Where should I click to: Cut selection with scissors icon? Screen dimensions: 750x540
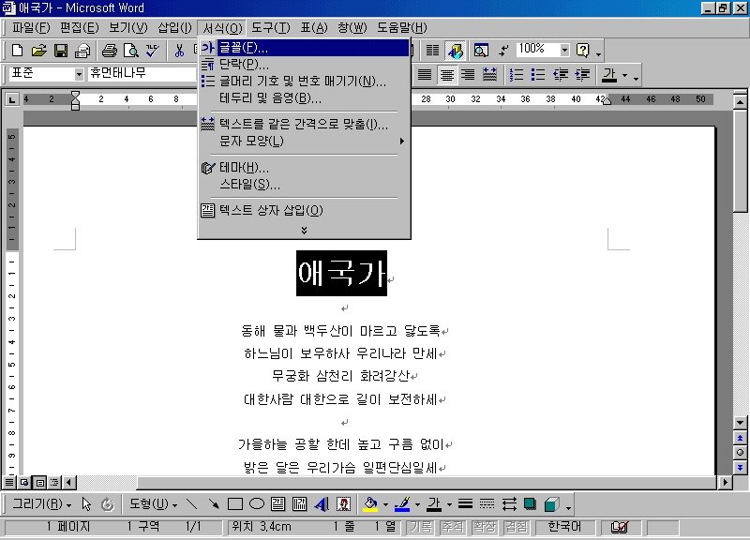[x=179, y=51]
